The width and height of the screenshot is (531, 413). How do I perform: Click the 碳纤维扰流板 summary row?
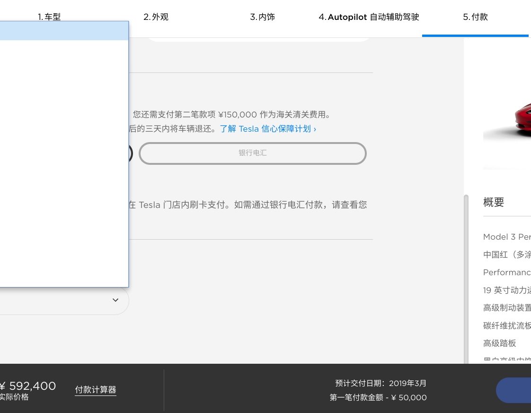[507, 325]
